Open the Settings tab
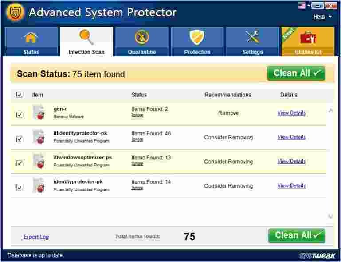Viewport: 341px width, 262px height. [x=252, y=42]
